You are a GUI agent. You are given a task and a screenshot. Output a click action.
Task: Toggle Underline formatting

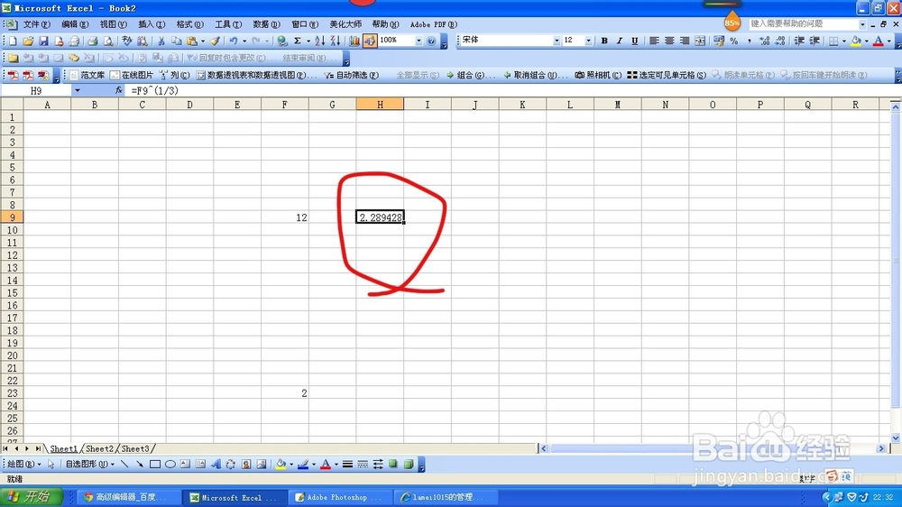[x=634, y=41]
